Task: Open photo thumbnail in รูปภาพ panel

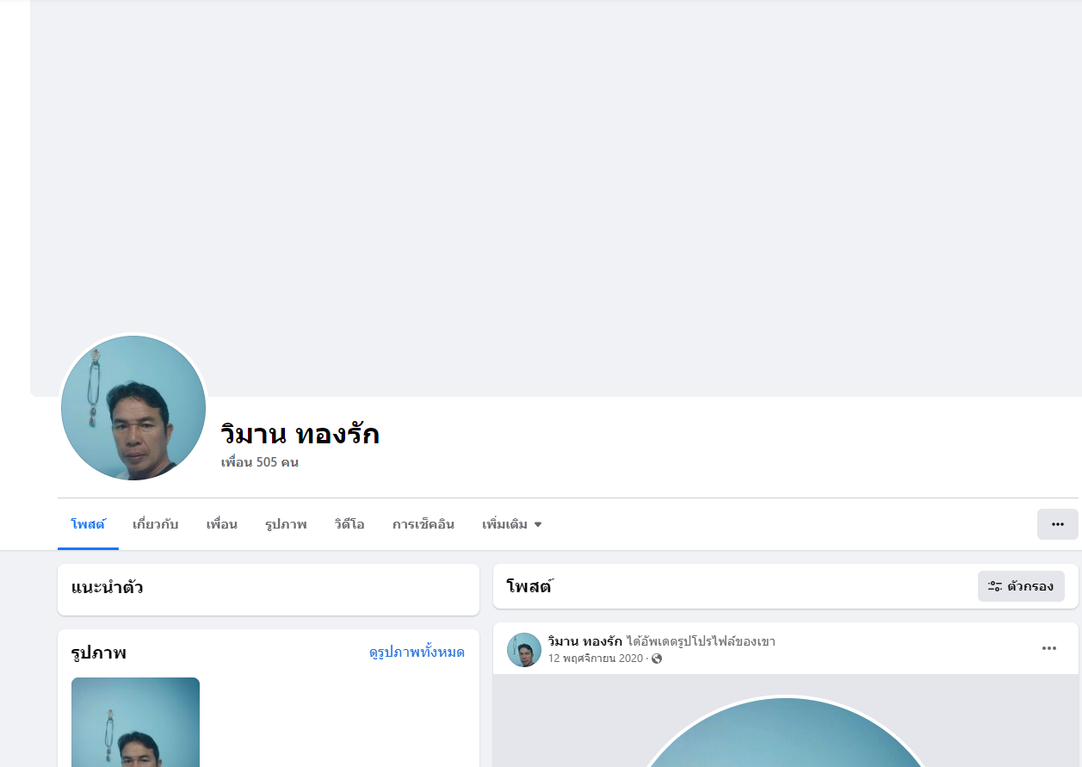Action: 135,722
